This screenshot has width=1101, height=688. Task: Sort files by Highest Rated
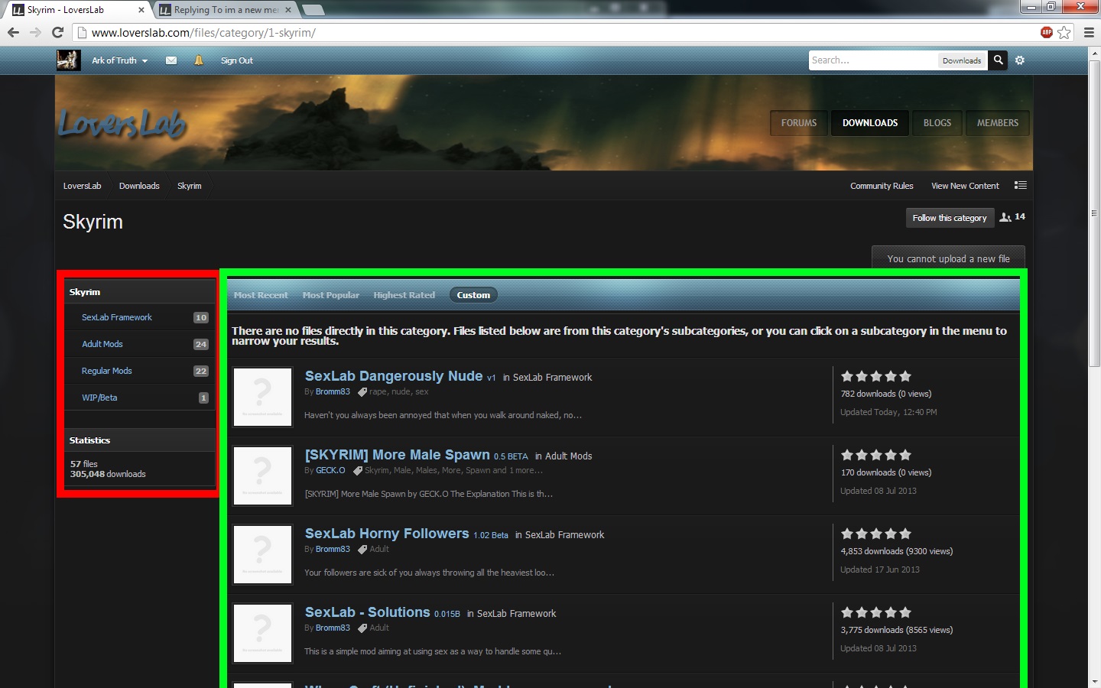pyautogui.click(x=404, y=295)
